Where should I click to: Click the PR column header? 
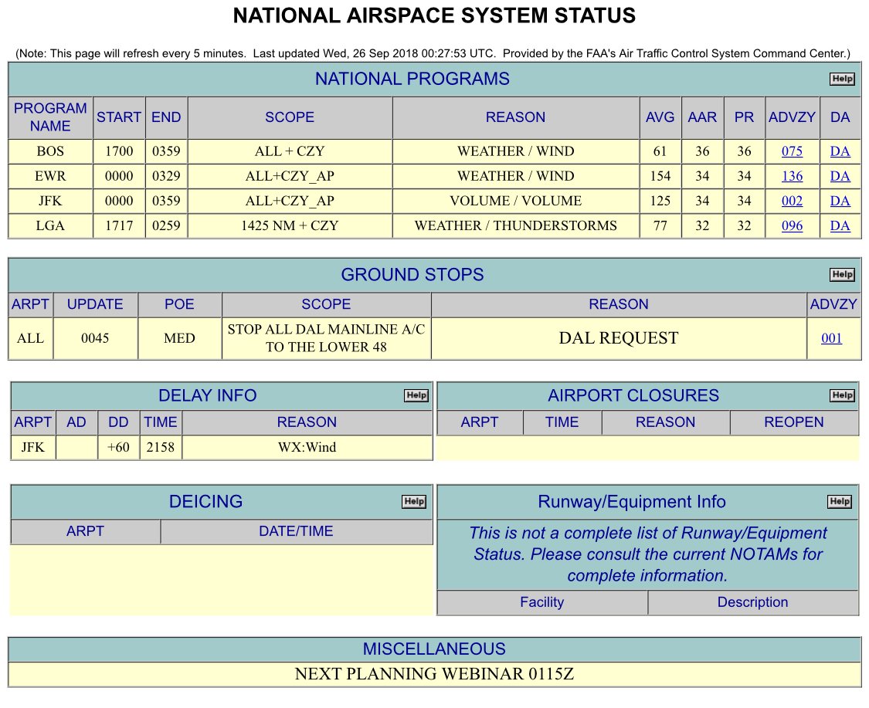point(744,117)
